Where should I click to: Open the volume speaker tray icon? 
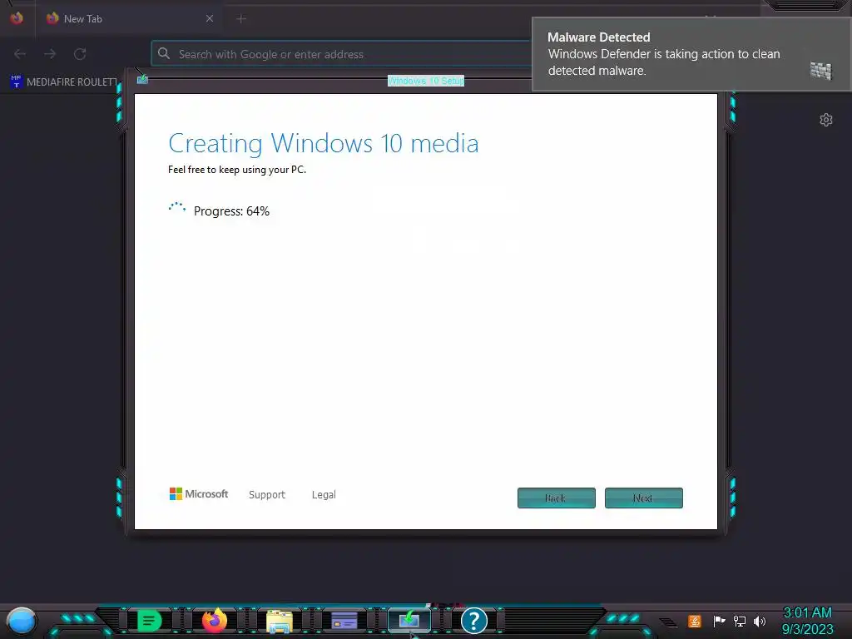[760, 621]
